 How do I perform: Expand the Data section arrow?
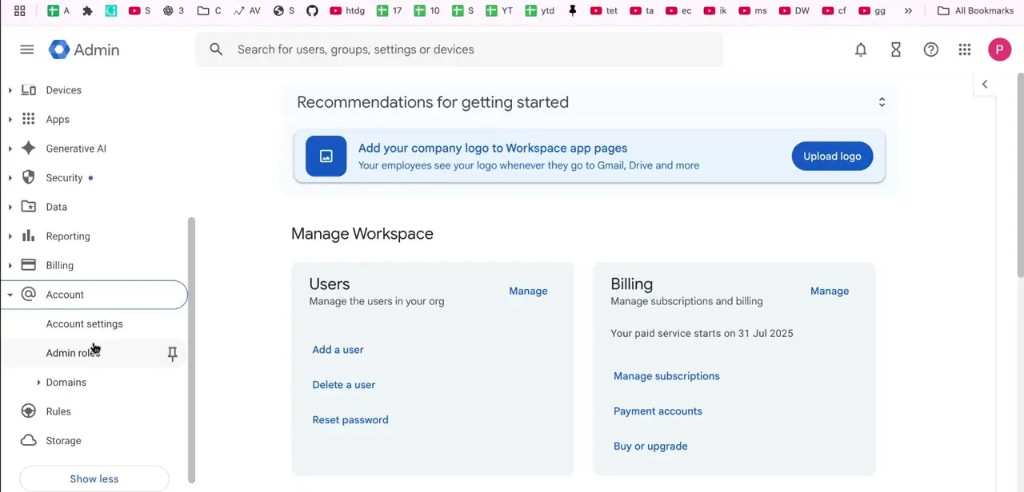(10, 207)
